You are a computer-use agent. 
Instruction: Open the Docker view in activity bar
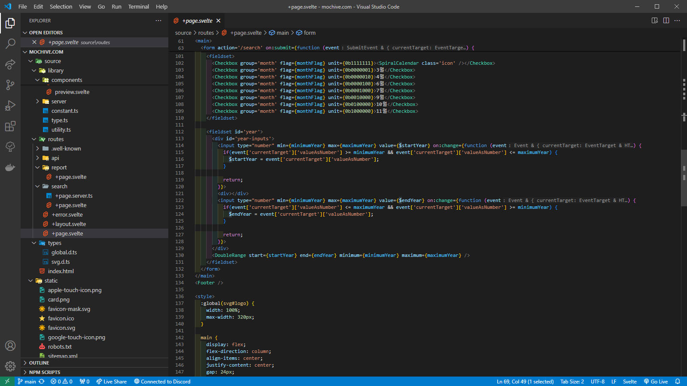(10, 167)
